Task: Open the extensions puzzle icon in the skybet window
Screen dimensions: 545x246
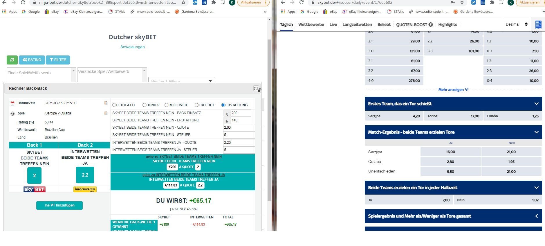Action: click(492, 2)
